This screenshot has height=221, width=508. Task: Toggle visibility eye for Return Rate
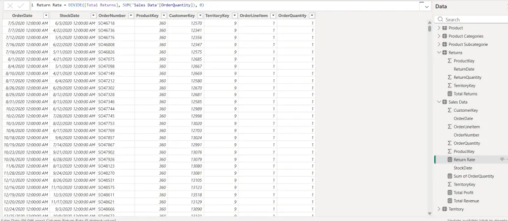[502, 160]
